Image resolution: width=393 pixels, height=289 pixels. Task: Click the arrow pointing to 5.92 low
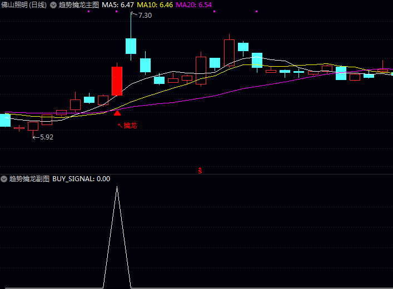tap(36, 137)
